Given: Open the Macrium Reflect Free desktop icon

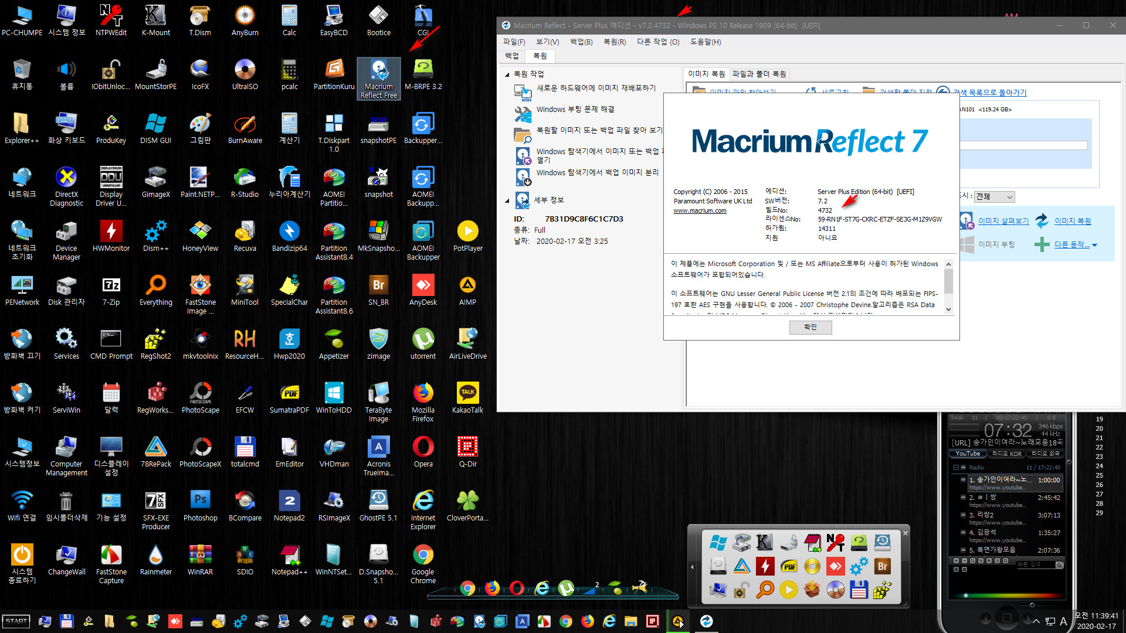Looking at the screenshot, I should [x=379, y=79].
